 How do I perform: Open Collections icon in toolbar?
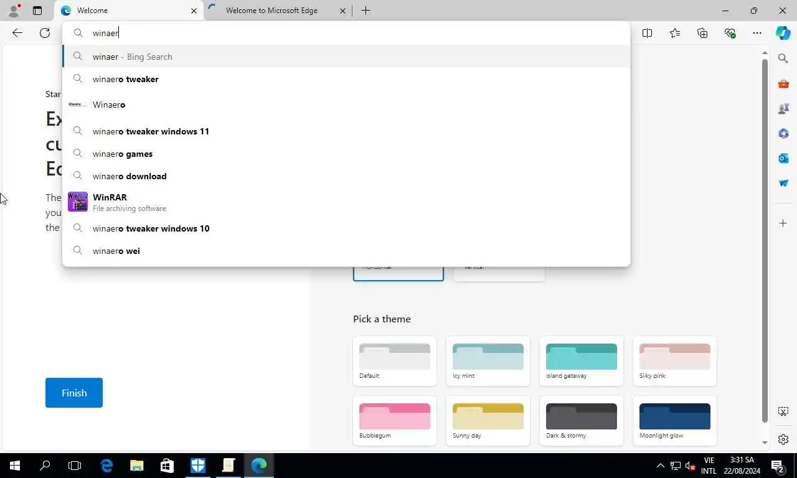[702, 33]
